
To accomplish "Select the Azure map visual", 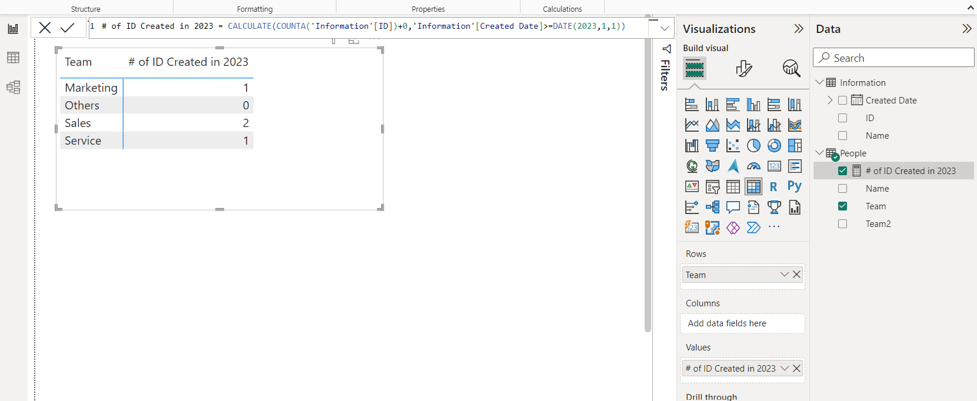I will pos(733,166).
